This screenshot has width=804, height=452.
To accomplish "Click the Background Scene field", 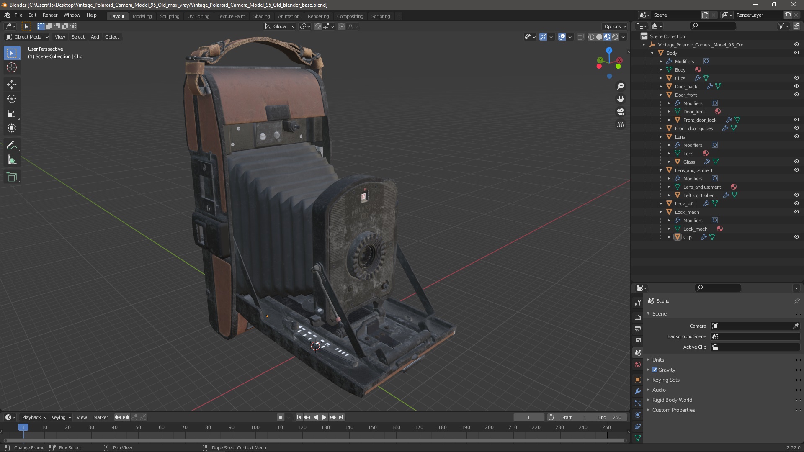I will coord(755,336).
